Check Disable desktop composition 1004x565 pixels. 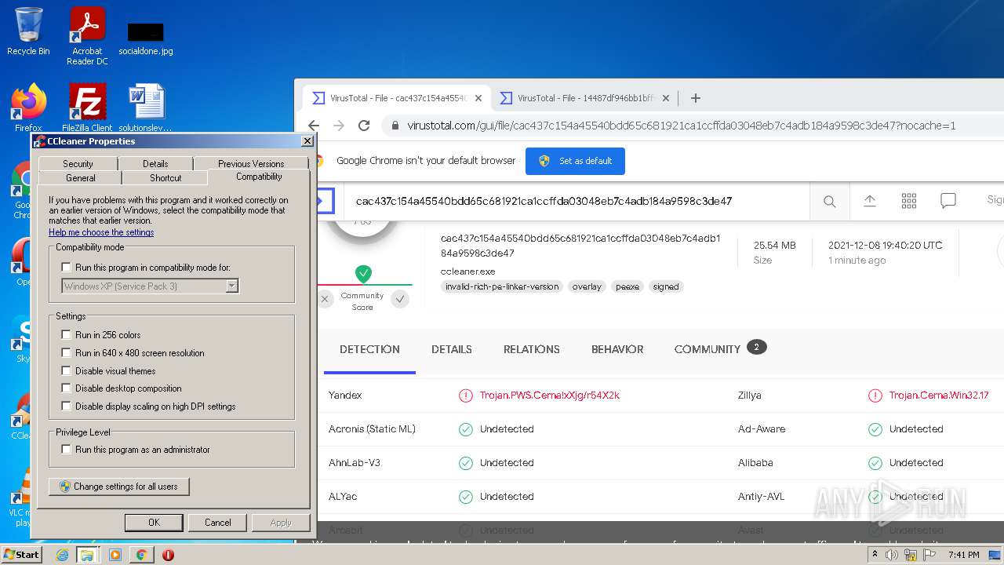click(67, 388)
